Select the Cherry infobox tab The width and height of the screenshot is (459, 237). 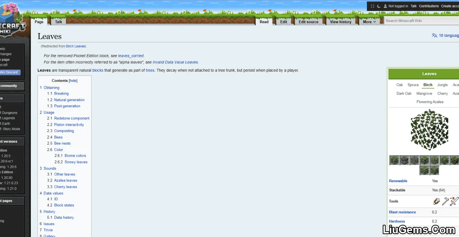[443, 94]
